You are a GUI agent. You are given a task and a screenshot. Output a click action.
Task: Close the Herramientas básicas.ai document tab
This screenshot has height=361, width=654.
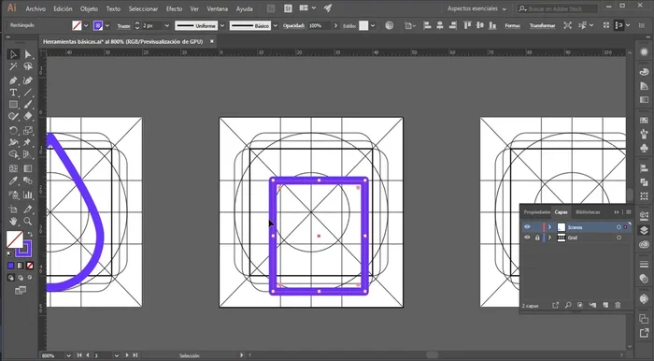point(212,41)
